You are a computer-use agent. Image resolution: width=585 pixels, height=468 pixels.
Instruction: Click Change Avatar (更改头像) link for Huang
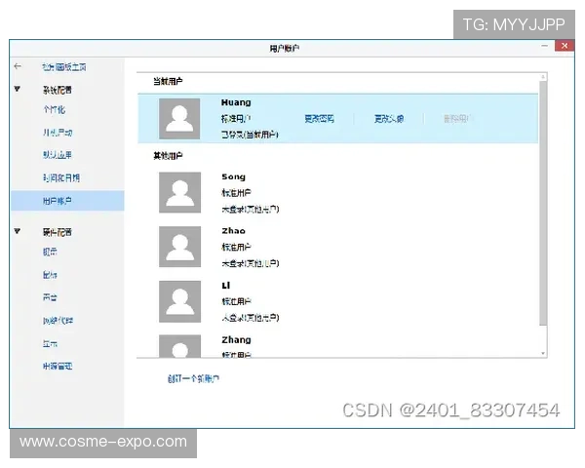pyautogui.click(x=388, y=119)
